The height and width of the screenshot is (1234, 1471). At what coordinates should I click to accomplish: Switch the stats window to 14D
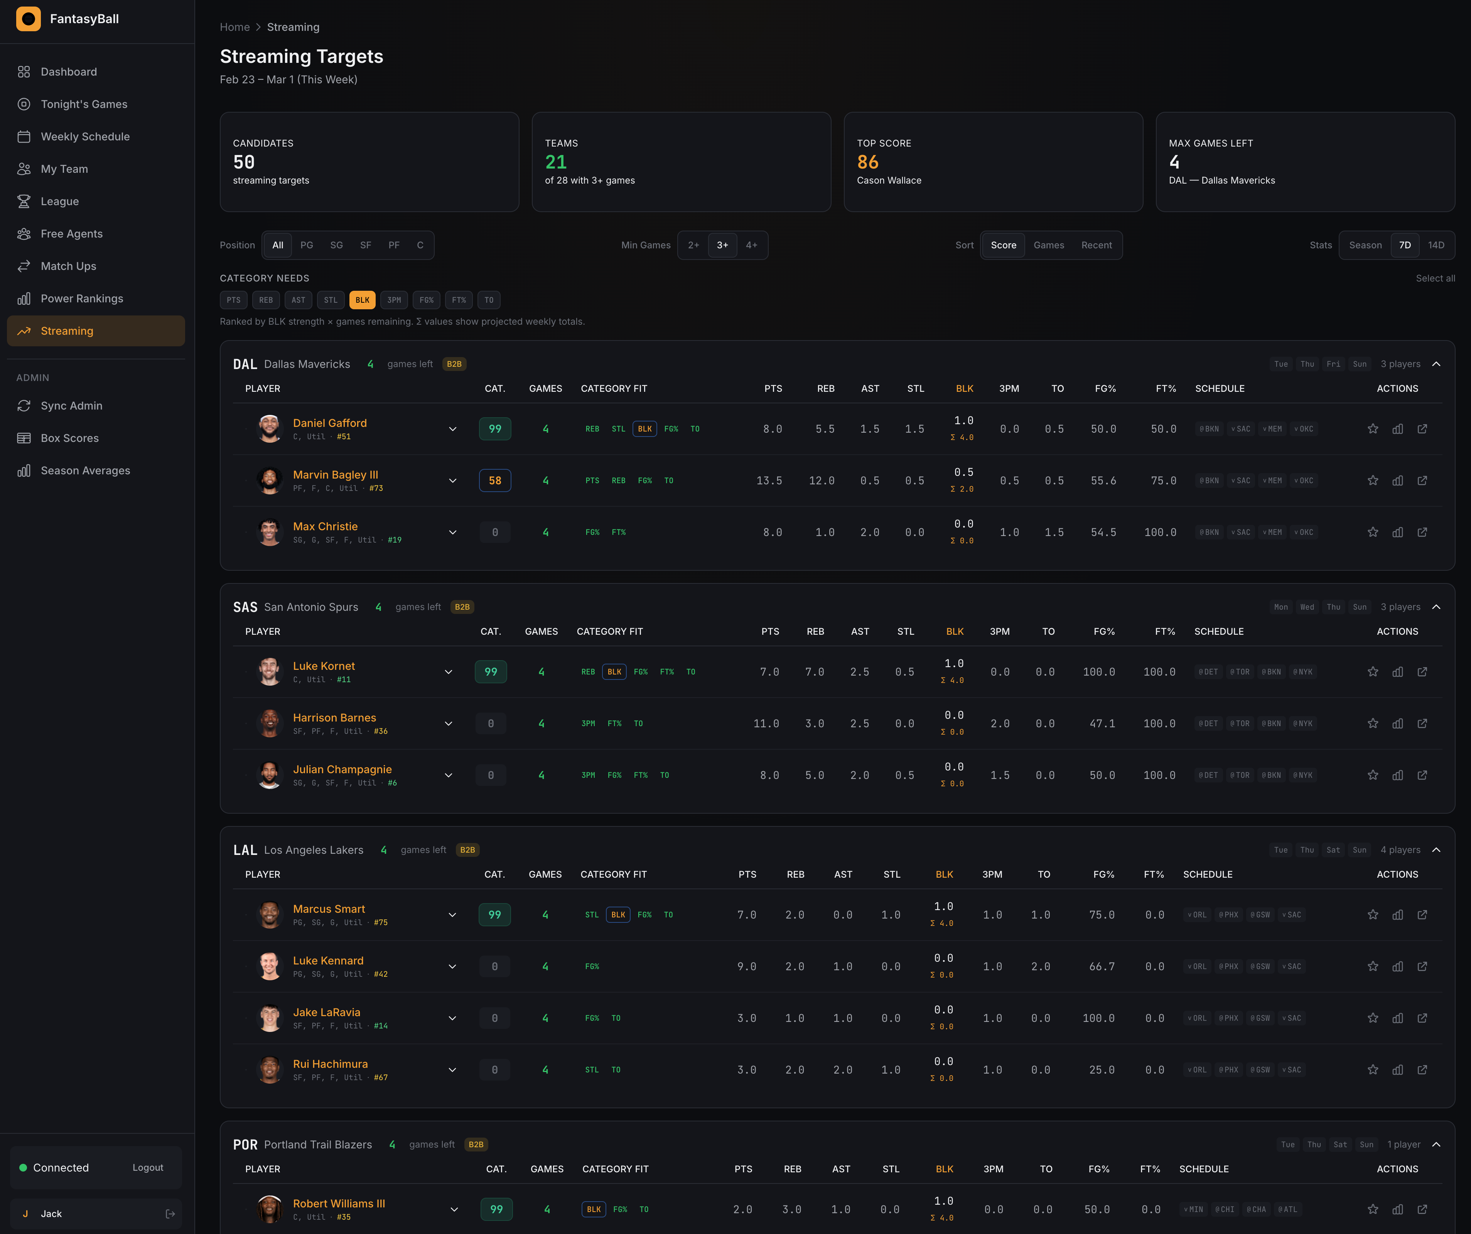(1436, 245)
